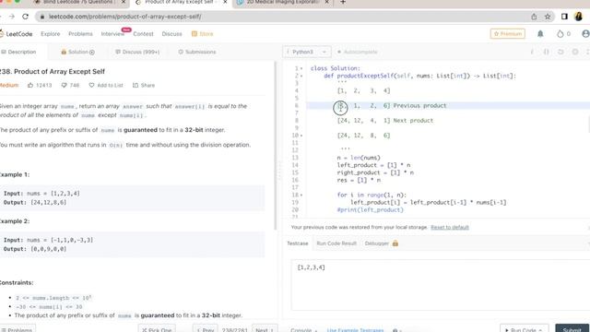The height and width of the screenshot is (332, 590).
Task: Click Add to List
Action: point(106,86)
